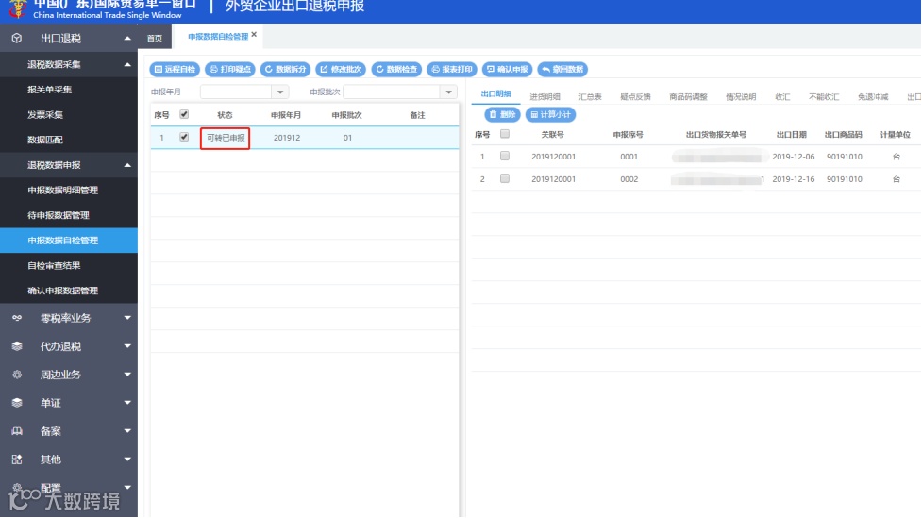Expand 配置 using its arrow
Image resolution: width=922 pixels, height=518 pixels.
point(127,487)
